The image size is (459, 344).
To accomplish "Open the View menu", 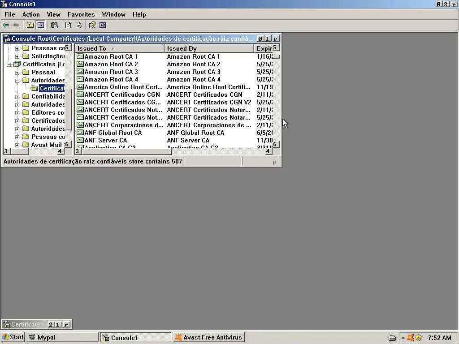I will tap(54, 14).
